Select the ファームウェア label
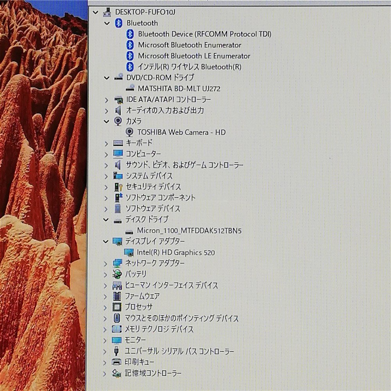This screenshot has width=391, height=391. (x=142, y=296)
